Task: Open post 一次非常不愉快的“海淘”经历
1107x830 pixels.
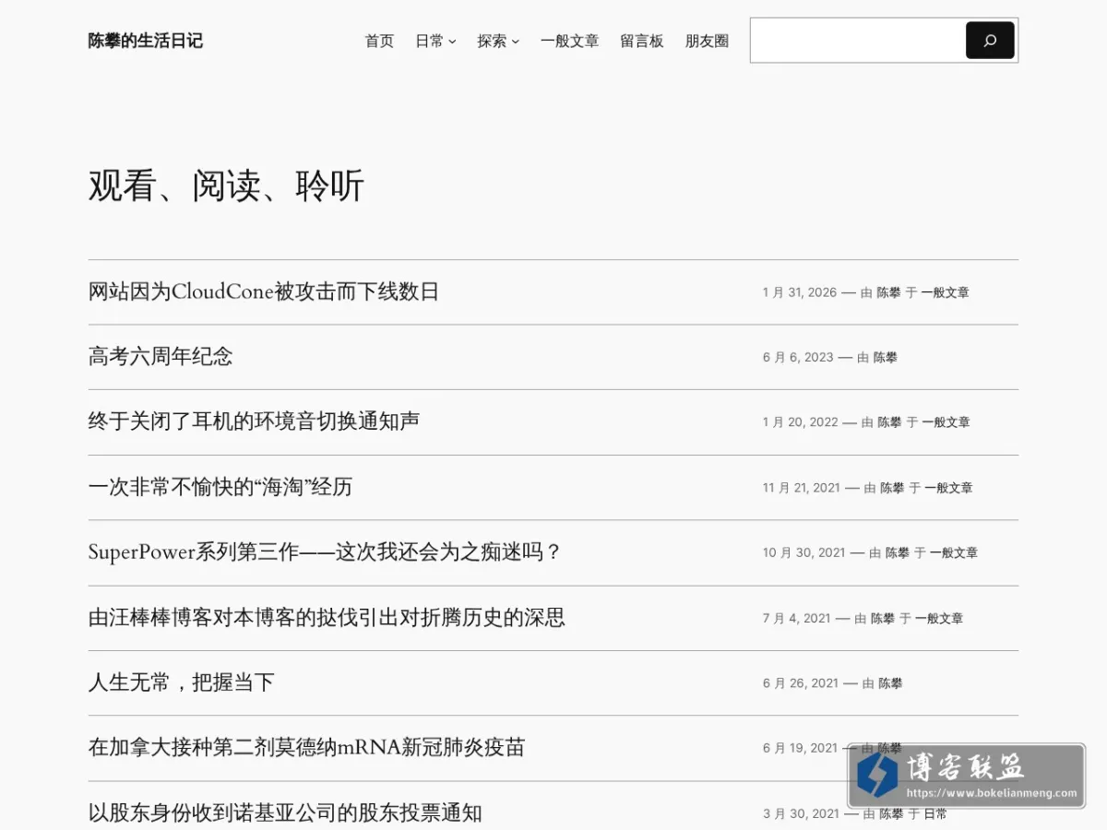Action: [220, 487]
